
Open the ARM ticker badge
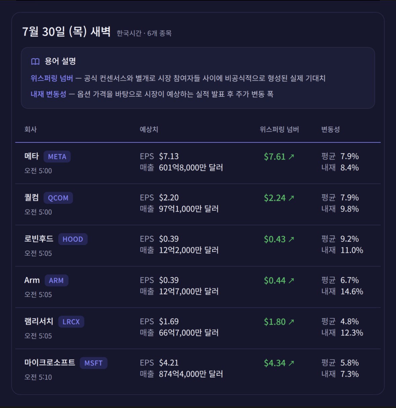point(56,281)
